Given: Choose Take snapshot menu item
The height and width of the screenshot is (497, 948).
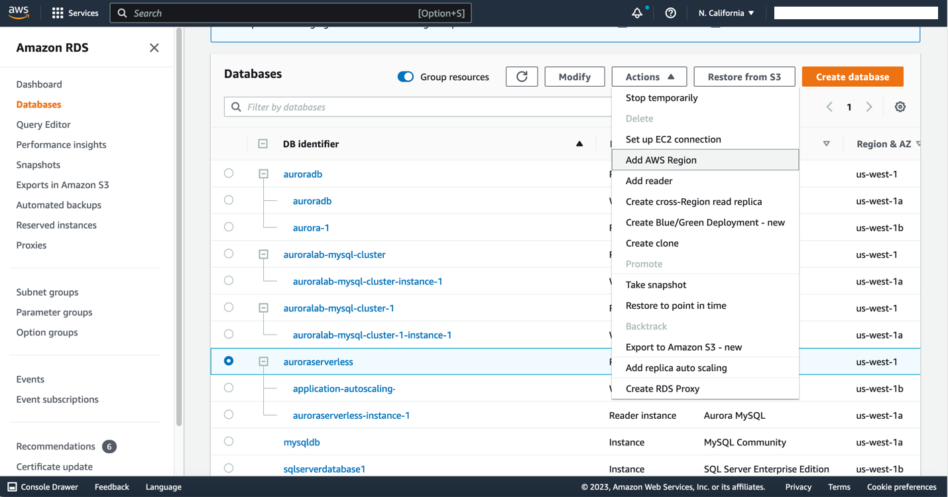Looking at the screenshot, I should coord(705,285).
